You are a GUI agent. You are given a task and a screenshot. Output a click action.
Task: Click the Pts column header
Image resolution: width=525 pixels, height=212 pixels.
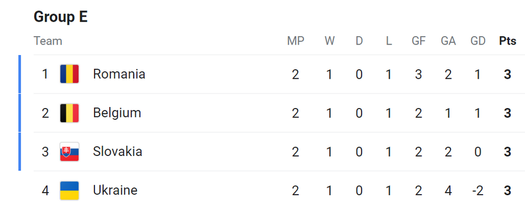(x=507, y=41)
